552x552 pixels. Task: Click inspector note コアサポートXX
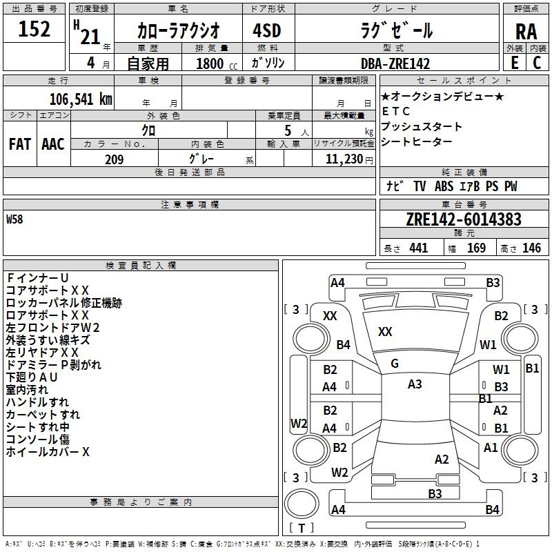tap(48, 290)
